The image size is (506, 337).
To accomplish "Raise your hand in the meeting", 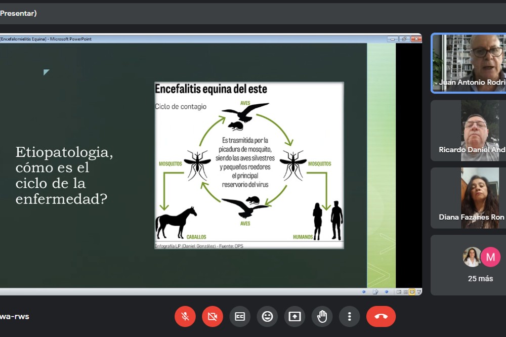I will [322, 317].
